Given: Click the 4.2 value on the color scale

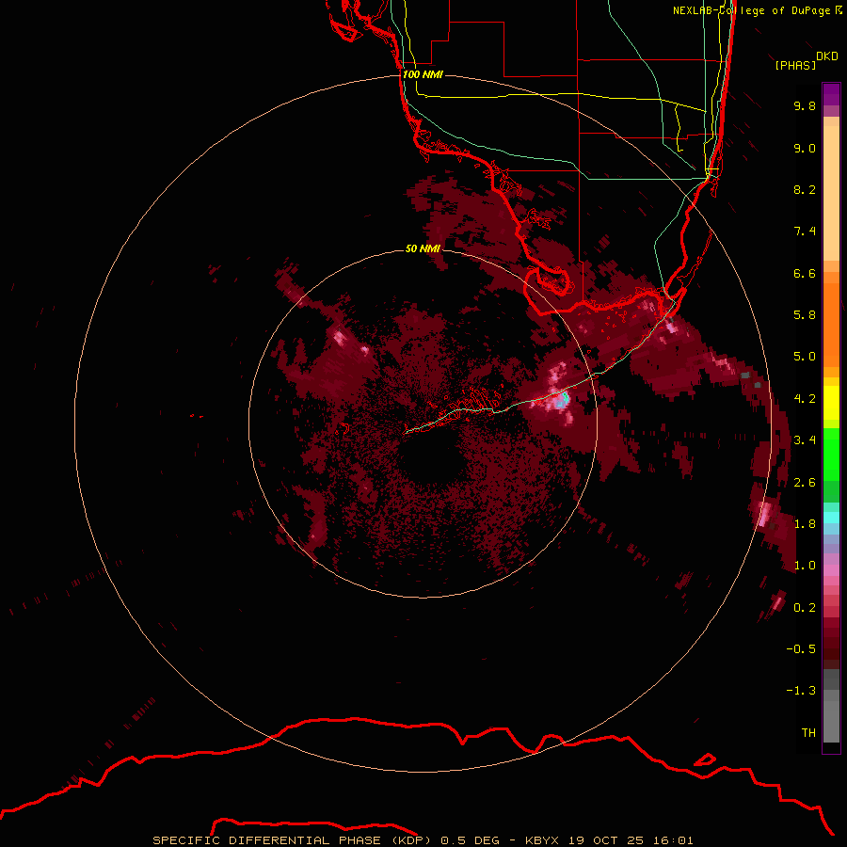Looking at the screenshot, I should (x=805, y=399).
